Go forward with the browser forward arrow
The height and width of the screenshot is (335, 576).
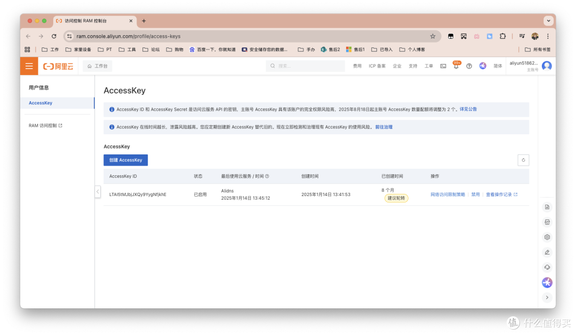[x=41, y=36]
